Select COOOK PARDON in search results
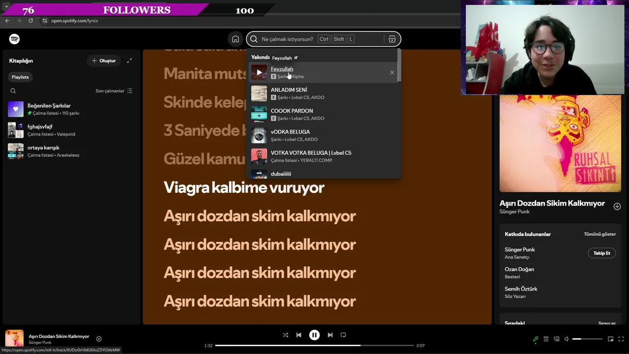629x354 pixels. coord(324,114)
